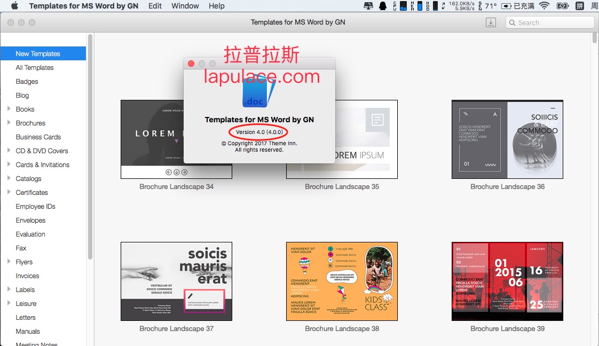Open the Edit menu
This screenshot has width=599, height=346.
tap(155, 6)
